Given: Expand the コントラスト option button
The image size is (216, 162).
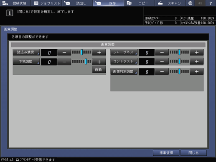Looking at the screenshot, I should coord(124,61).
